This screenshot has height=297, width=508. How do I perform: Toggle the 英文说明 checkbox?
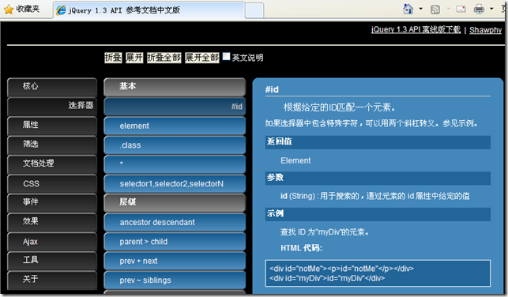(x=226, y=57)
